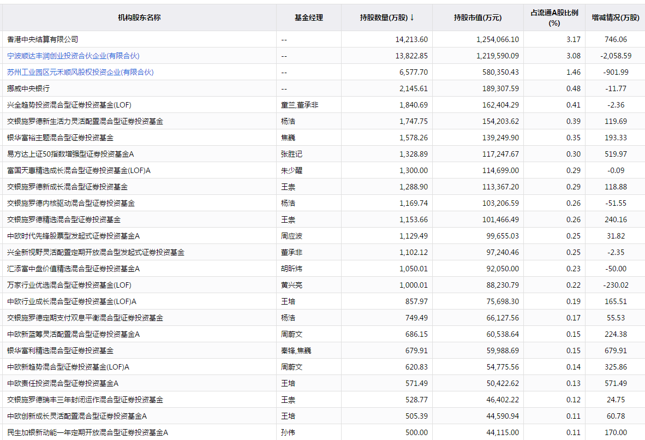Click the 增减情况(万股) column header
645x440 pixels.
point(616,17)
